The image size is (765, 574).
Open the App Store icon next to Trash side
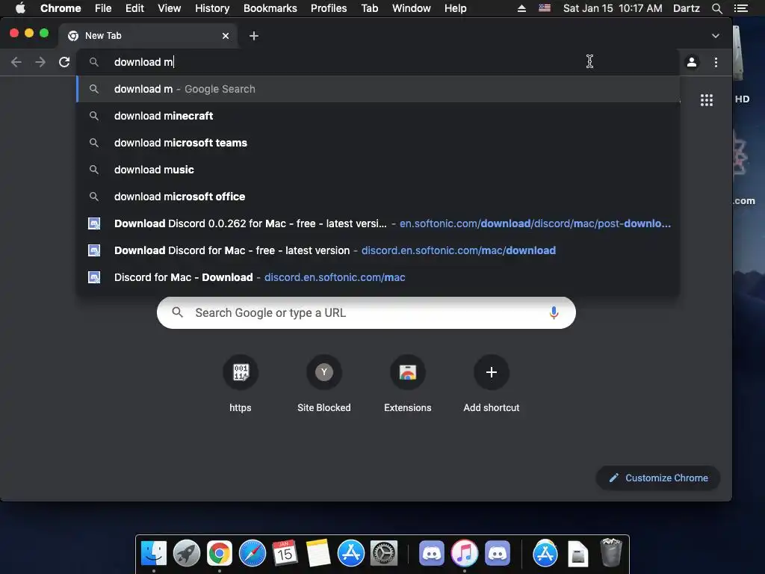pos(545,554)
